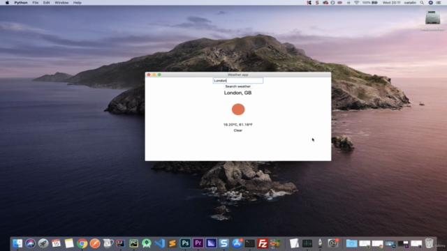Open PyCharm from the dock
This screenshot has height=251, width=447.
(133, 243)
